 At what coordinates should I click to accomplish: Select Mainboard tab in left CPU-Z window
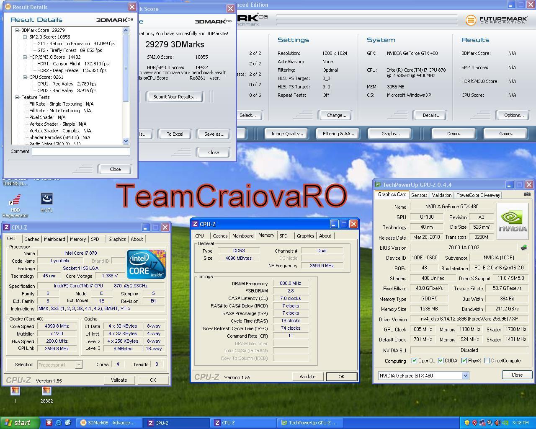point(54,239)
